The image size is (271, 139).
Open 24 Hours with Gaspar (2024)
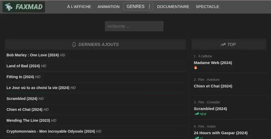click(x=221, y=133)
